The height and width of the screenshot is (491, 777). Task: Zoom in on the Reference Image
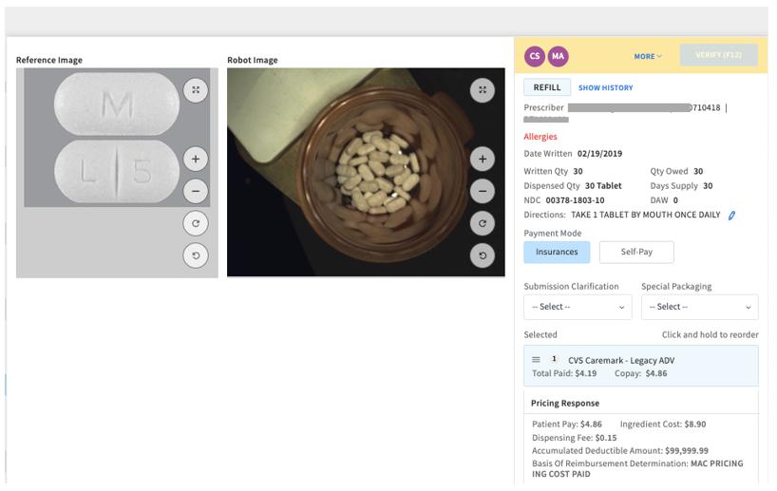[195, 159]
